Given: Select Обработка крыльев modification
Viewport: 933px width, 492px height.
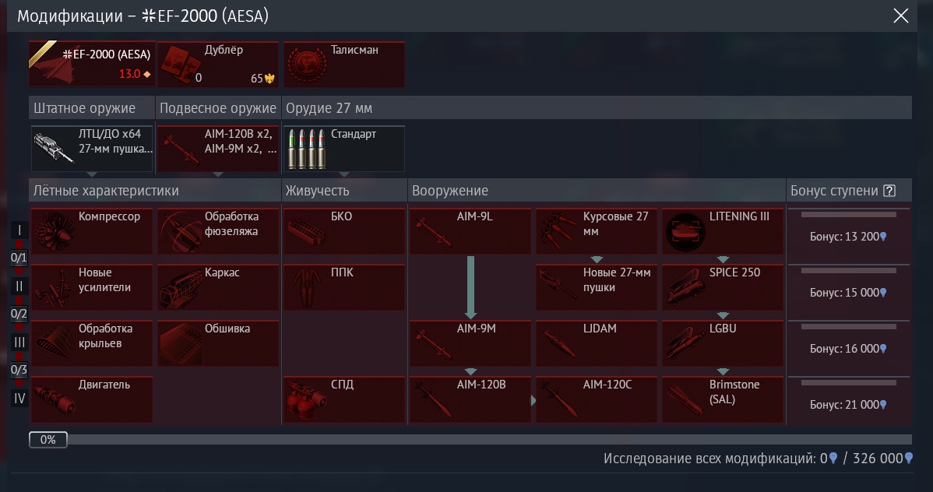Looking at the screenshot, I should [x=92, y=343].
